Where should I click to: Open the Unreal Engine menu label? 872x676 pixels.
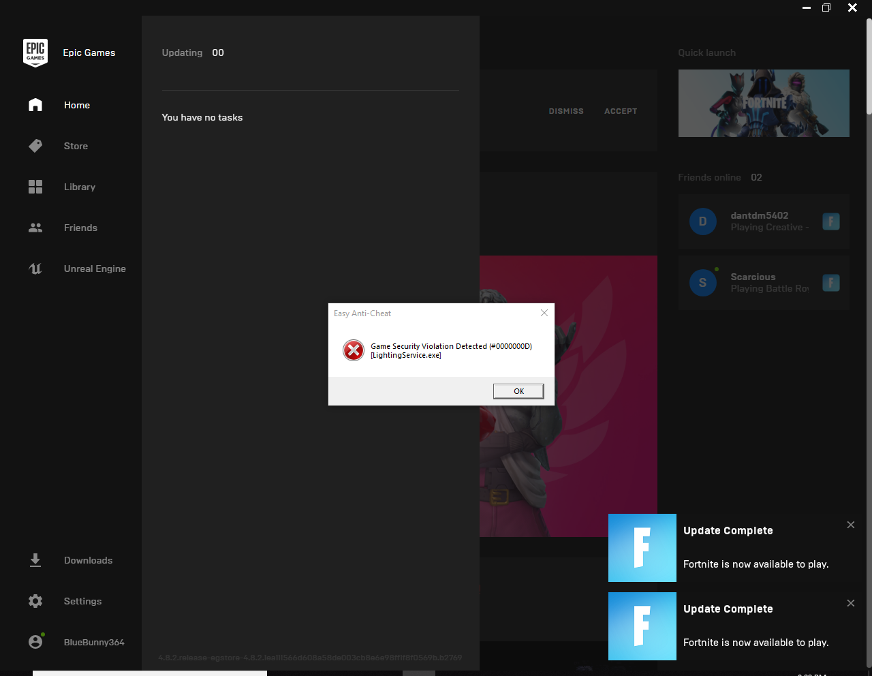coord(95,268)
